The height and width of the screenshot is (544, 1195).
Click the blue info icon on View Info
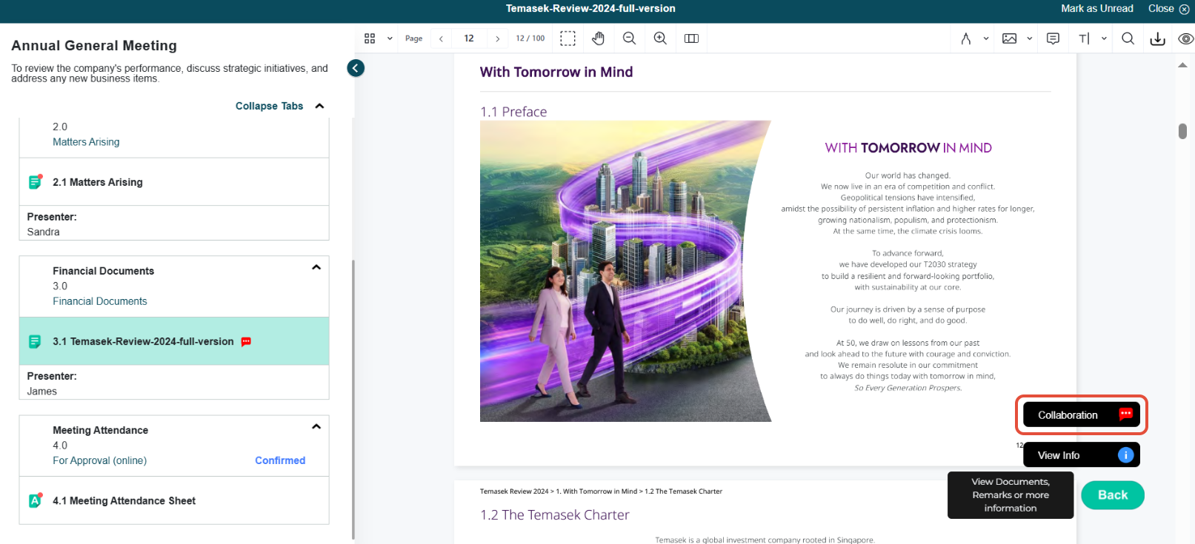(x=1125, y=454)
